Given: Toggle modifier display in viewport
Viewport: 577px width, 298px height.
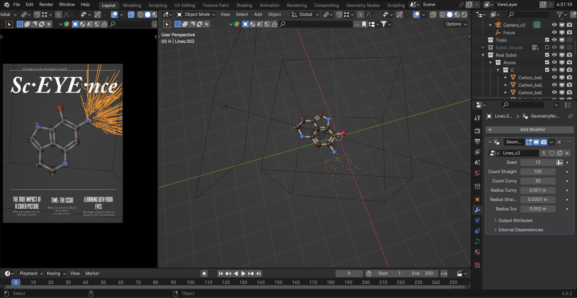Looking at the screenshot, I should coord(536,142).
